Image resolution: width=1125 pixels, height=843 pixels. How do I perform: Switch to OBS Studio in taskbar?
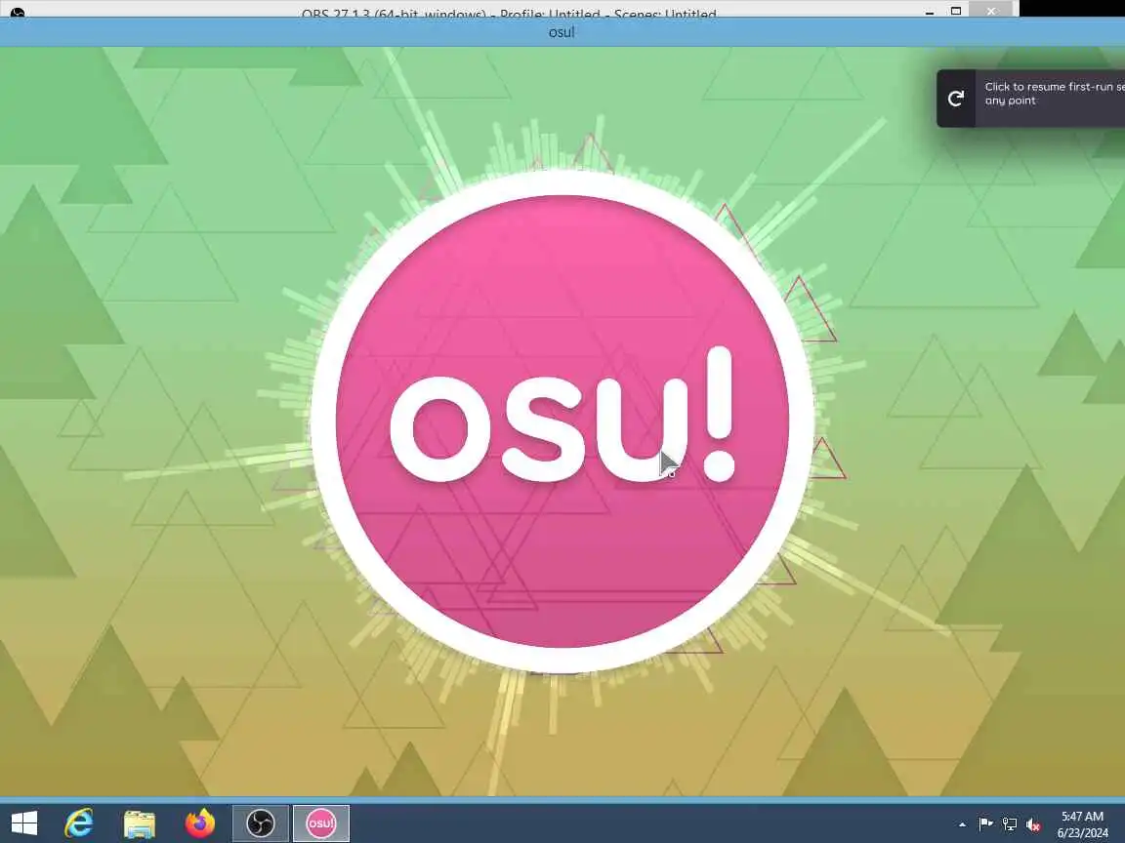261,823
